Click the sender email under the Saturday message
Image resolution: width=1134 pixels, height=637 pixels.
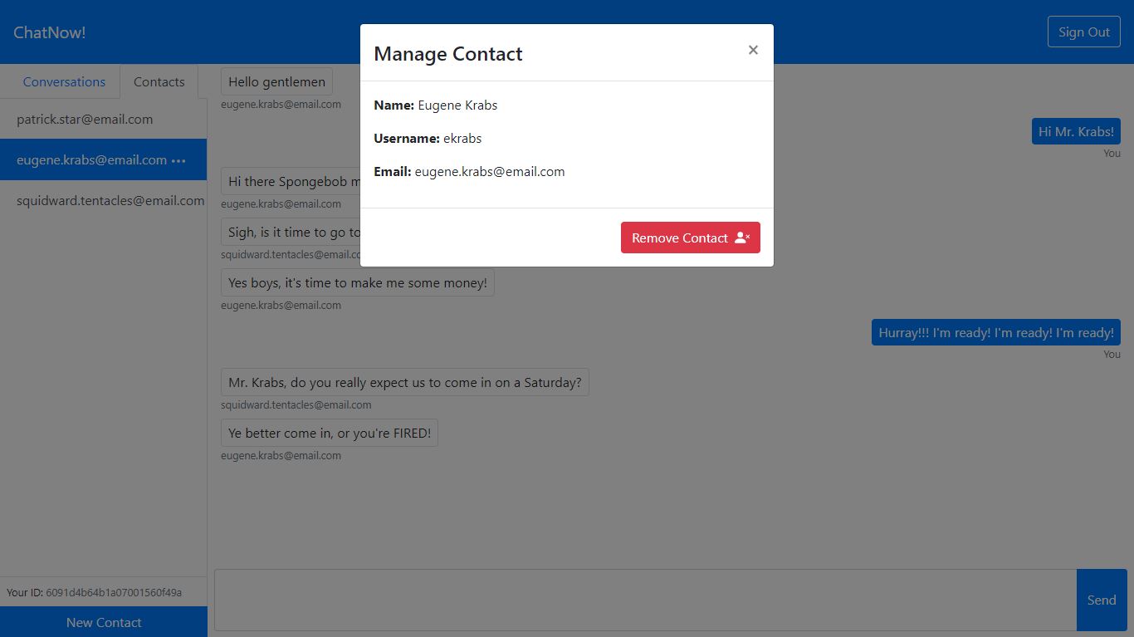tap(296, 404)
